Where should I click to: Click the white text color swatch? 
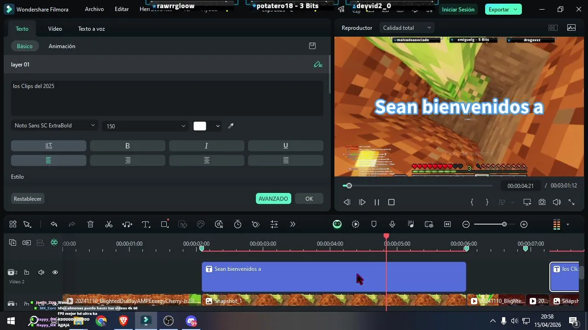[200, 126]
